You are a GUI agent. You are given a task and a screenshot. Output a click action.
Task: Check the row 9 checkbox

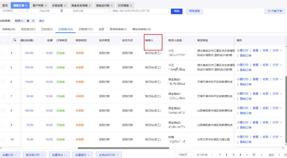[x=3, y=125]
